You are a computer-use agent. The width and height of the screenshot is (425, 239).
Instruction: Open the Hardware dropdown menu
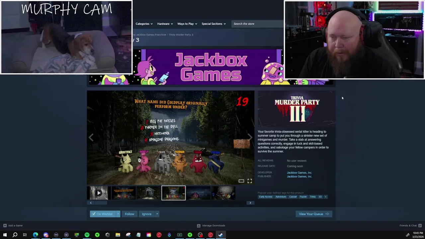coord(165,24)
